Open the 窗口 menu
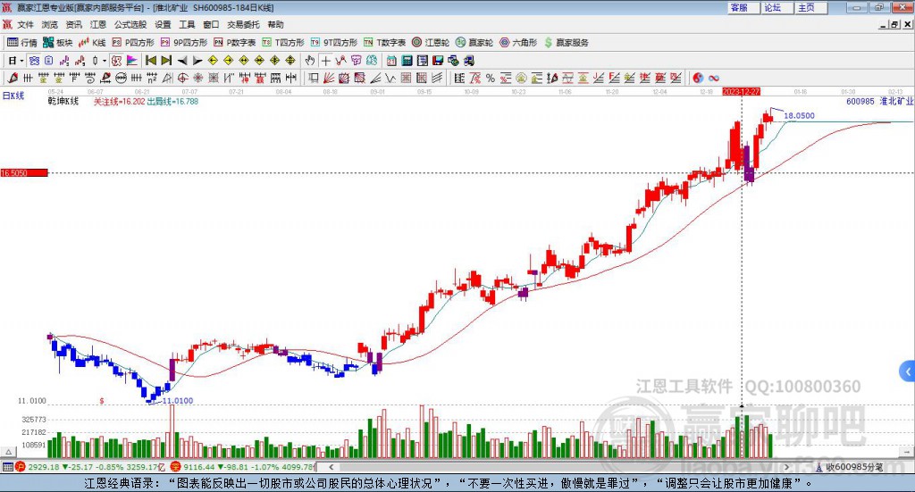 [211, 24]
